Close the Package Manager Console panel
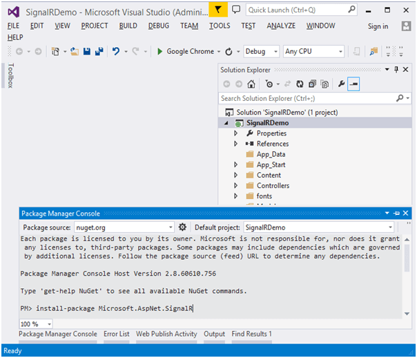This screenshot has width=417, height=358. 405,213
